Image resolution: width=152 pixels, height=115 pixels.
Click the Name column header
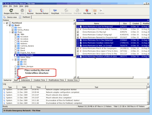(x=98, y=24)
